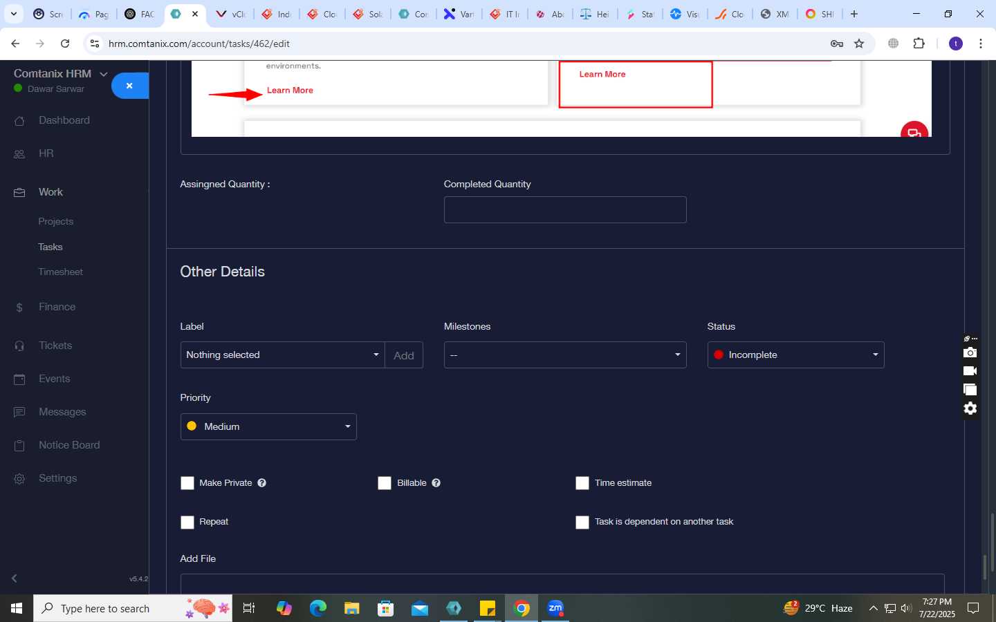Switch to the XM browser tab
This screenshot has width=996, height=622.
click(775, 14)
